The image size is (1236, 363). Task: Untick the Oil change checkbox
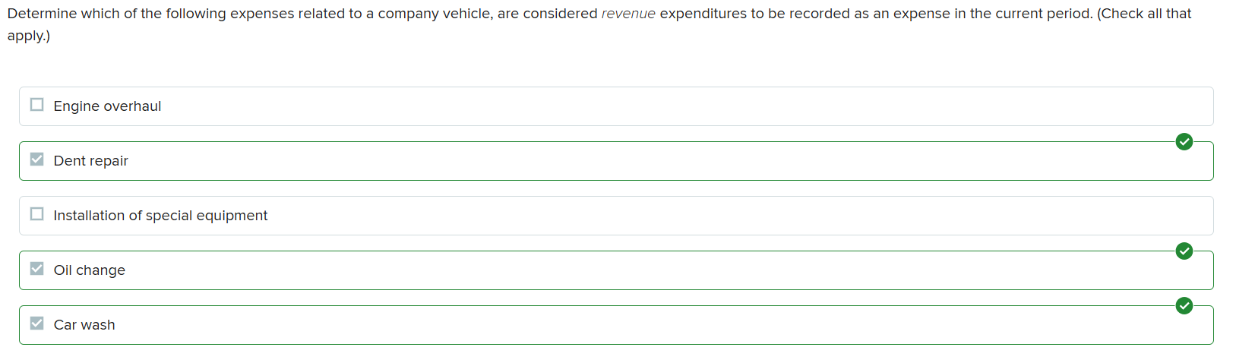tap(36, 269)
